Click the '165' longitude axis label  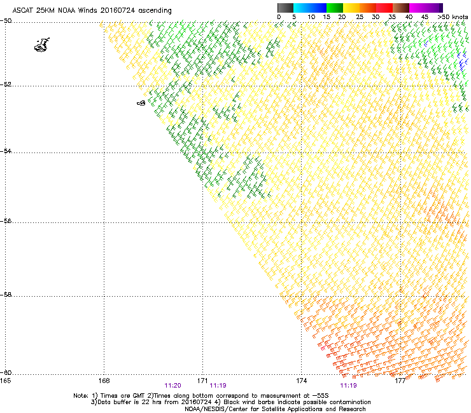tap(5, 381)
